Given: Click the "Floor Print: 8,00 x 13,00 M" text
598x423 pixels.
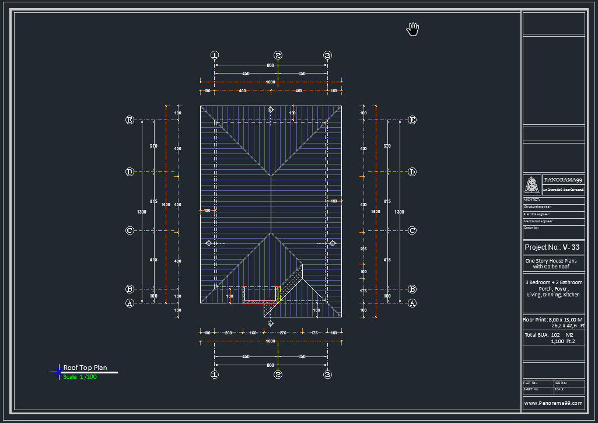Looking at the screenshot, I should [x=552, y=320].
